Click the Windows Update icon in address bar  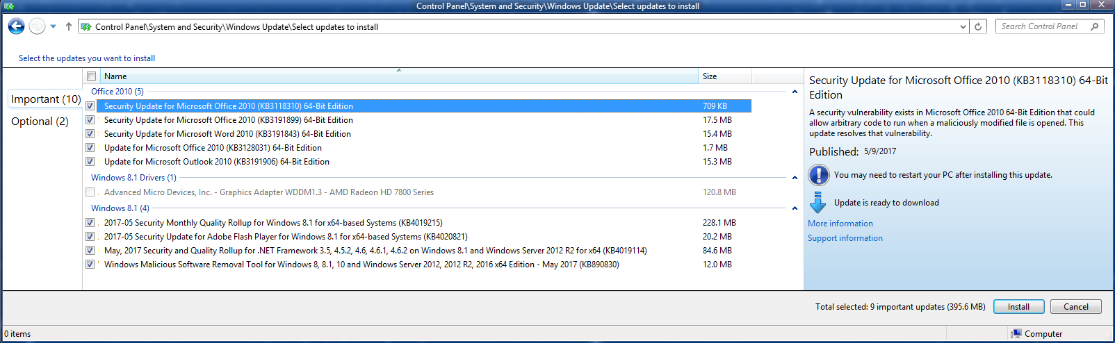click(86, 27)
